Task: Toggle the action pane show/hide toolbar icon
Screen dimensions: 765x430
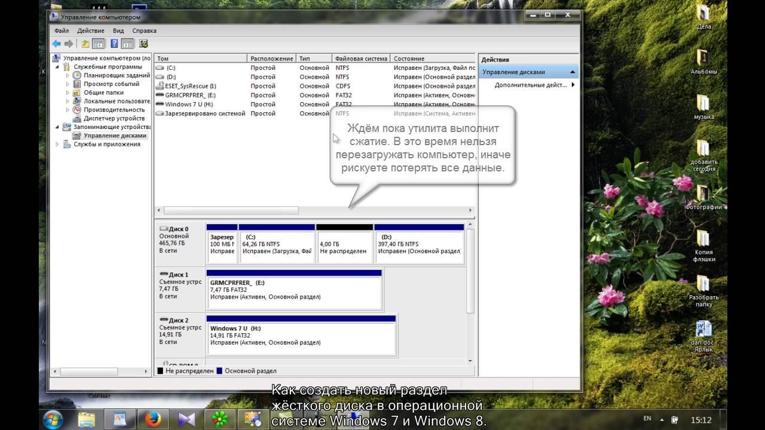Action: pos(127,44)
